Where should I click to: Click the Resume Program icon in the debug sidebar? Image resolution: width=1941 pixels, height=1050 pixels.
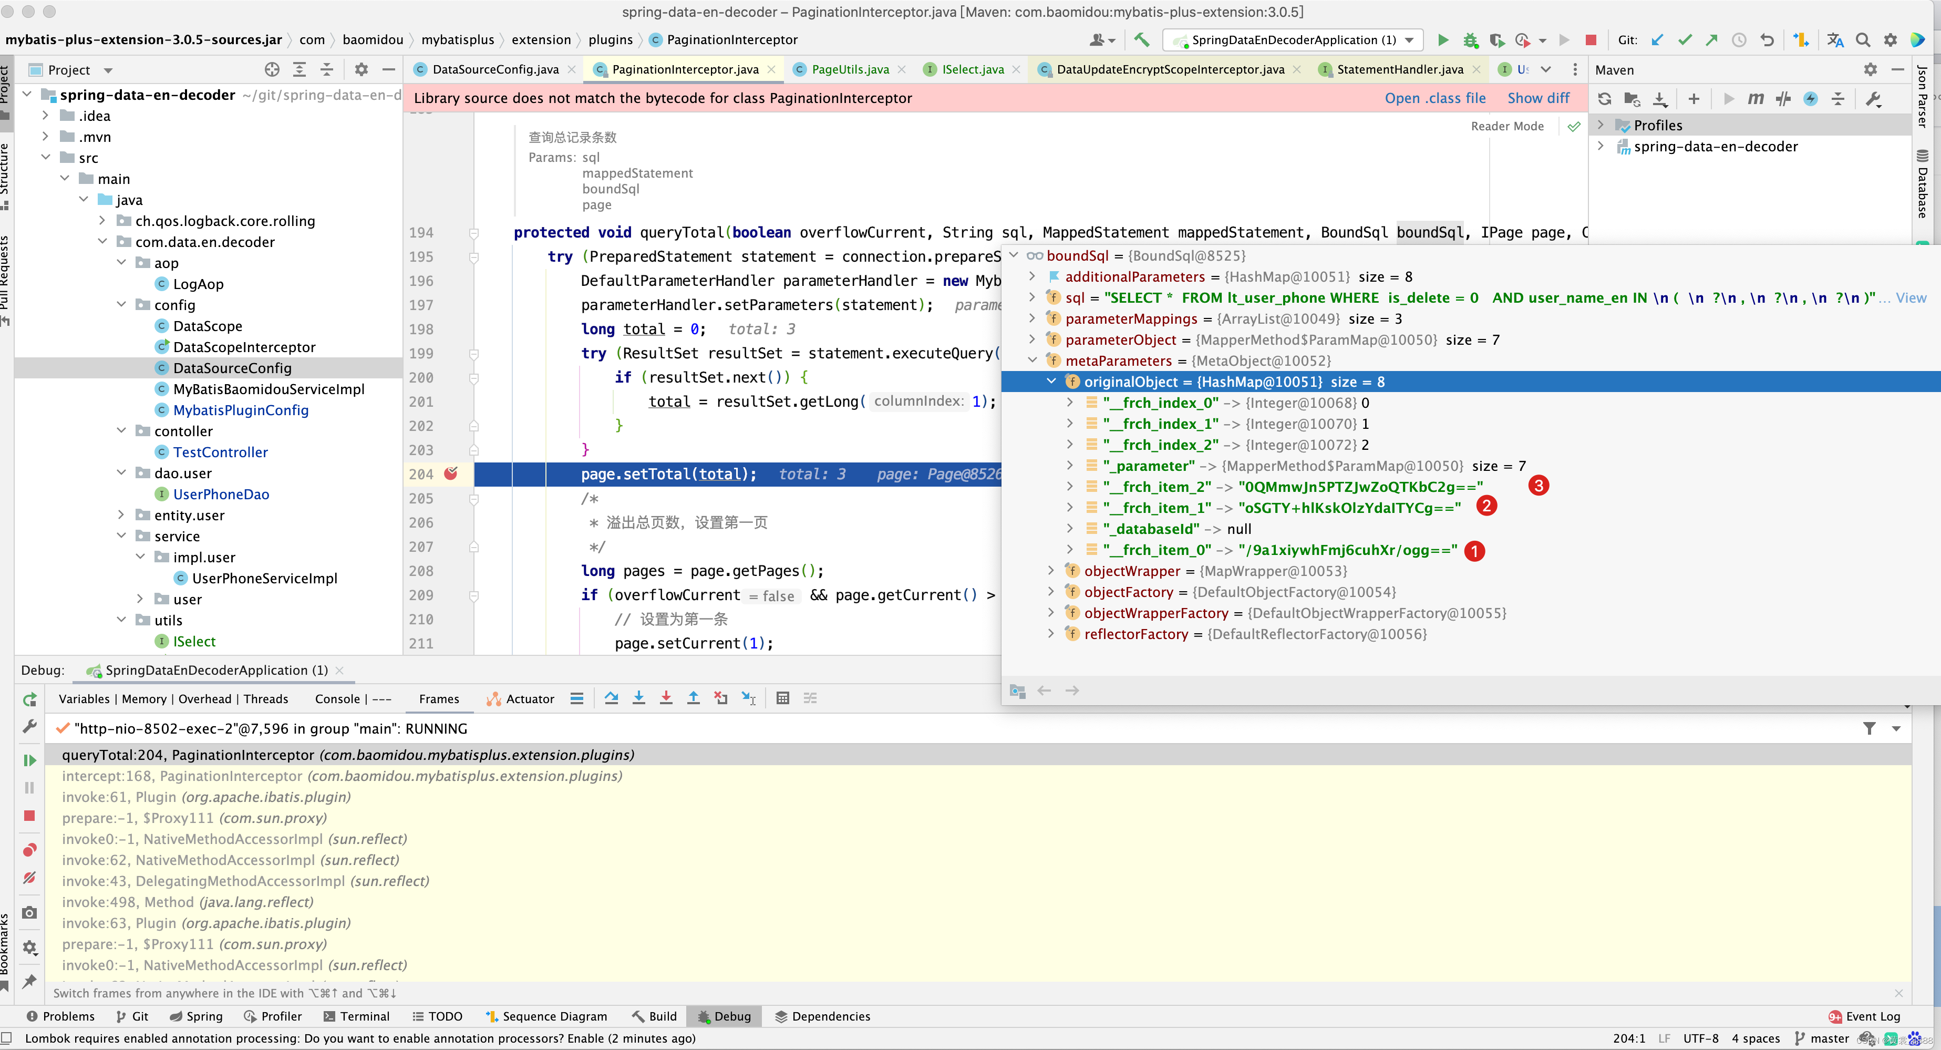coord(29,760)
